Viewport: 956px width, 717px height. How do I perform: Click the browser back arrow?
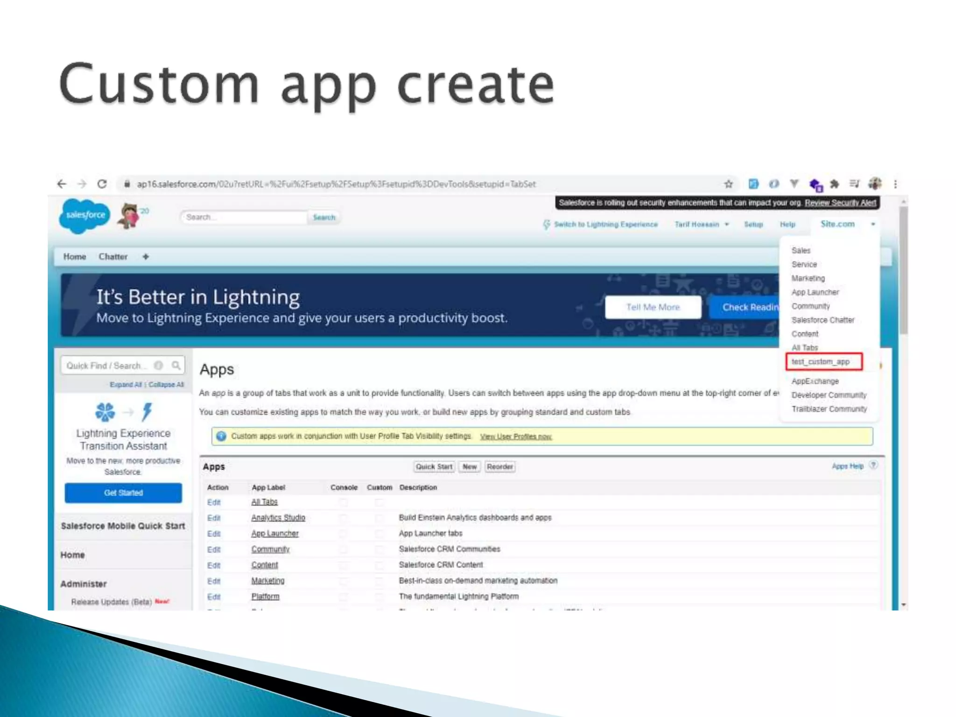click(x=62, y=184)
